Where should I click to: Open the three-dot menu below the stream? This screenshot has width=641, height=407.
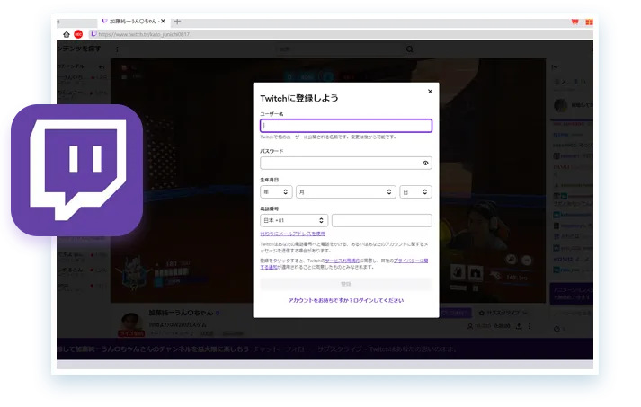[530, 326]
